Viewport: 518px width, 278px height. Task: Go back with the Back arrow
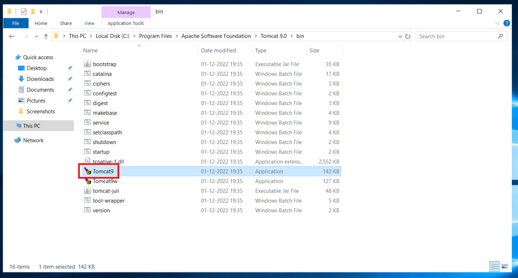[x=12, y=36]
